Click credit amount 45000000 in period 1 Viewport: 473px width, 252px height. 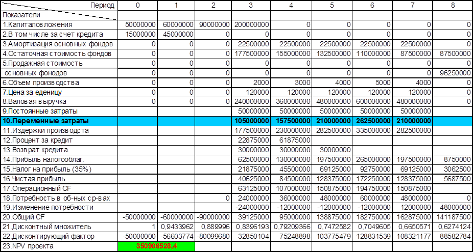176,34
